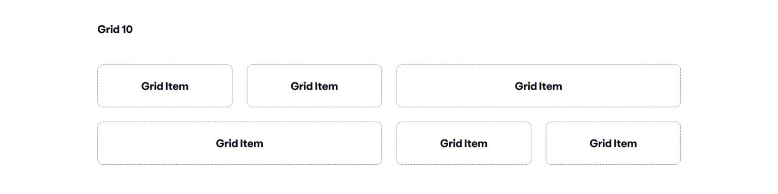Click empty right area of top-right wide box
This screenshot has height=194, width=778.
pos(623,86)
